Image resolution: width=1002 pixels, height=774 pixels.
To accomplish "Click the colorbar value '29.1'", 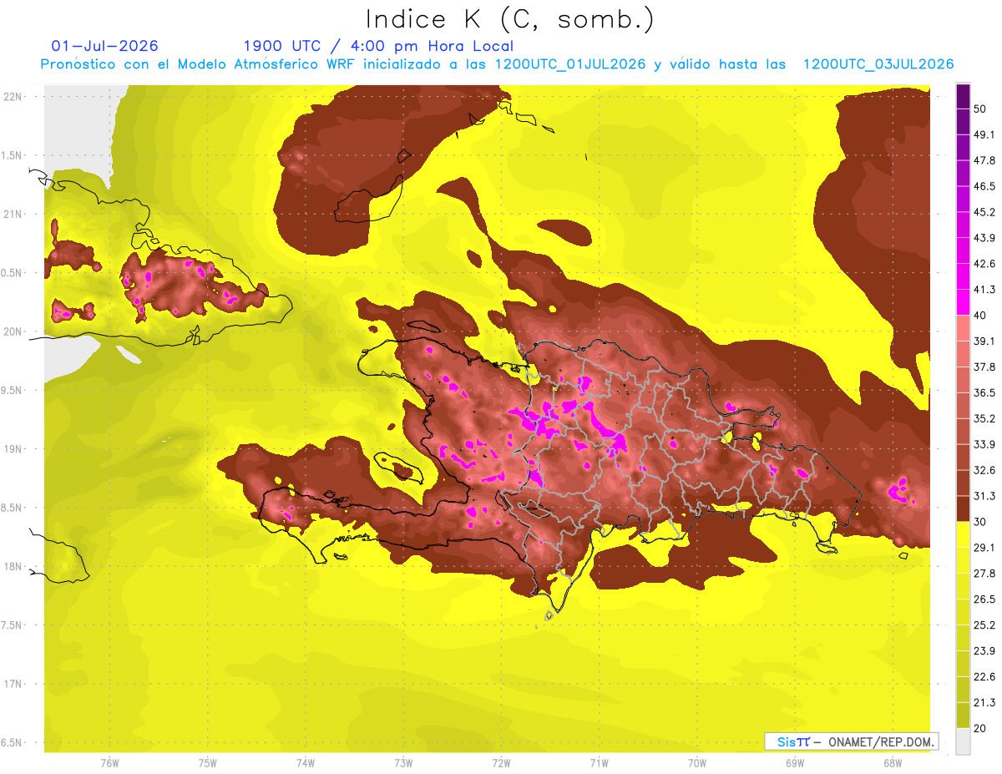I will [x=984, y=548].
